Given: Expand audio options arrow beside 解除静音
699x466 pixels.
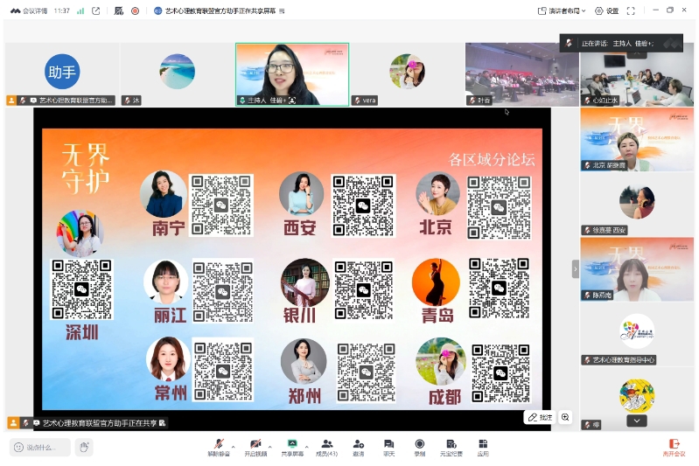Looking at the screenshot, I should [x=233, y=445].
